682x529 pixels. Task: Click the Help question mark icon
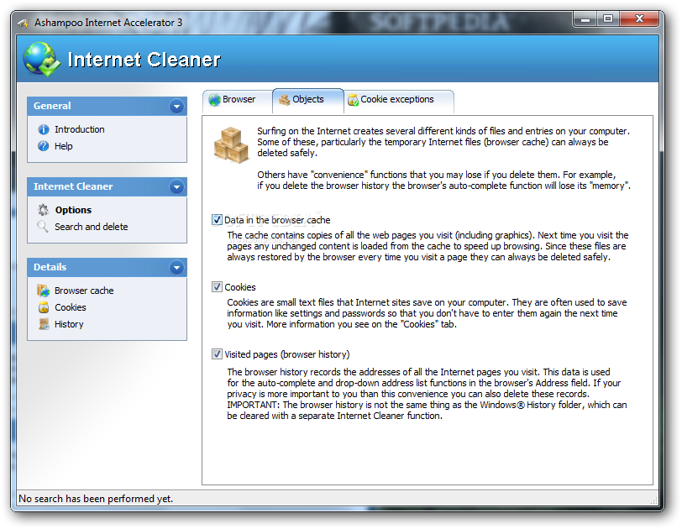point(44,146)
